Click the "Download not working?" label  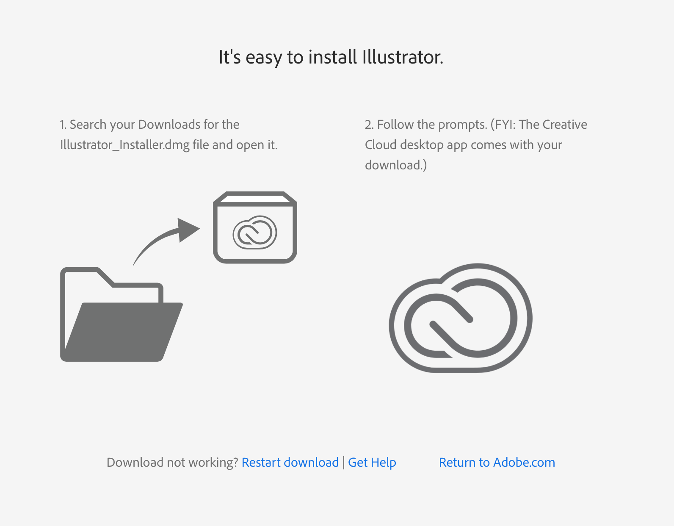coord(172,462)
